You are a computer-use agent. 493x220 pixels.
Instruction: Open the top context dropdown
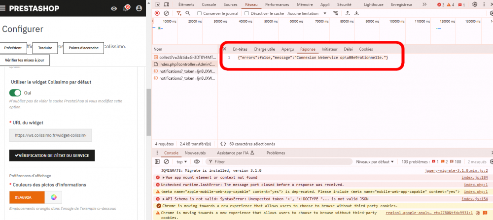pyautogui.click(x=181, y=161)
